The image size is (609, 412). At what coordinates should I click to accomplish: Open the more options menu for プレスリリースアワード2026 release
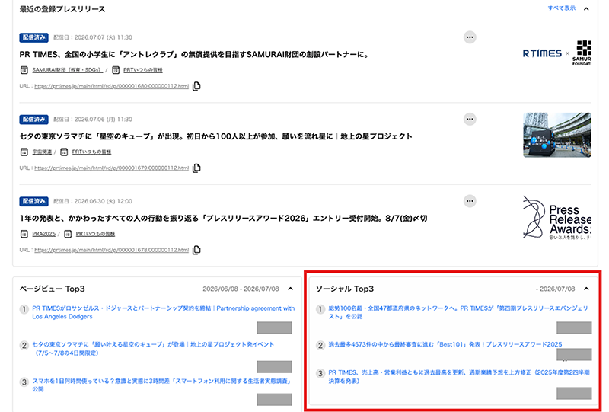click(470, 201)
